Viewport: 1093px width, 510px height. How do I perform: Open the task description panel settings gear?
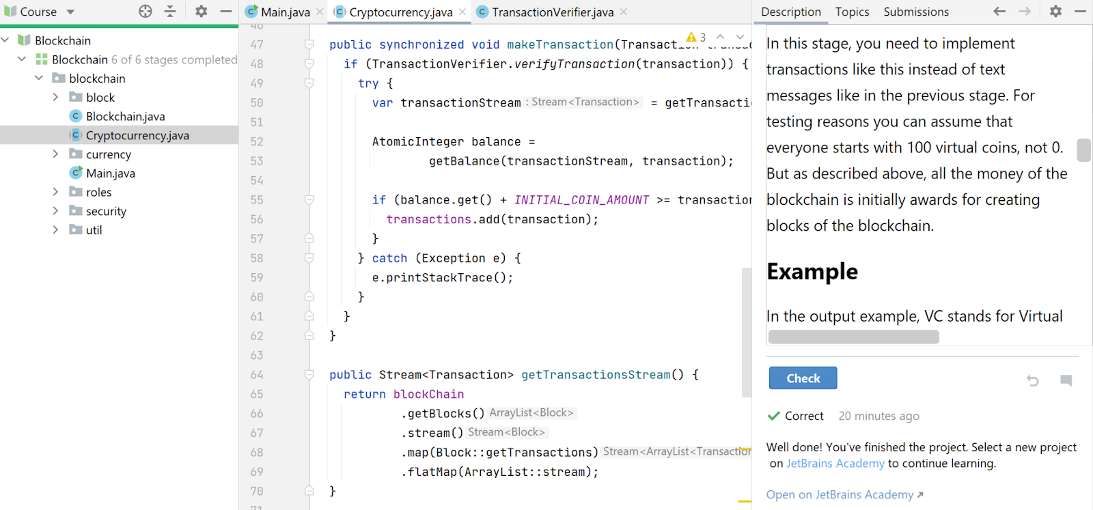pos(1055,12)
